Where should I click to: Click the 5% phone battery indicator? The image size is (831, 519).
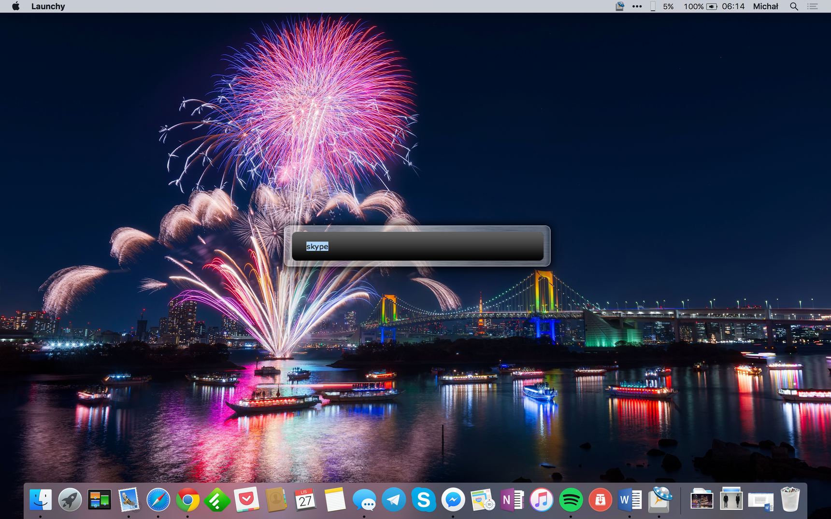tap(662, 6)
